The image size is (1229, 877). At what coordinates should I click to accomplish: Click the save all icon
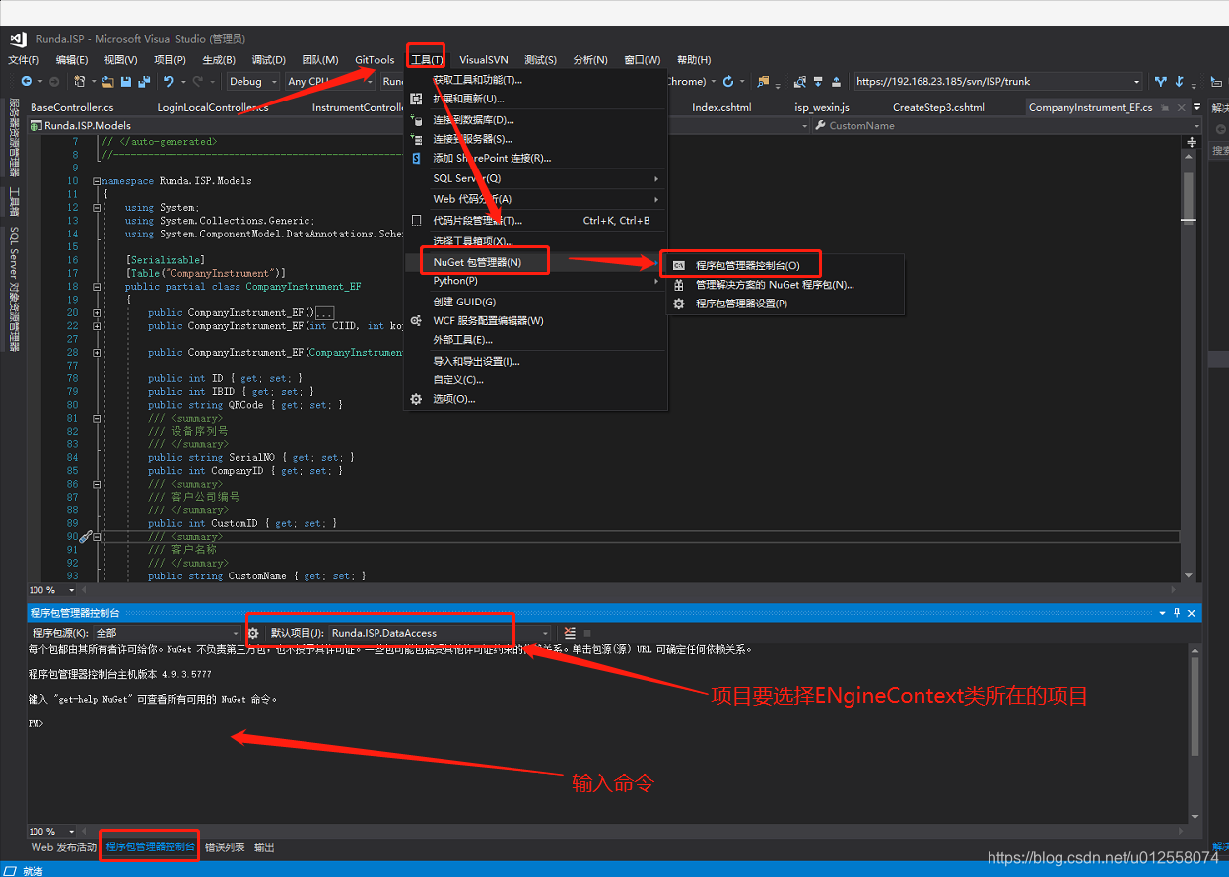pos(144,81)
